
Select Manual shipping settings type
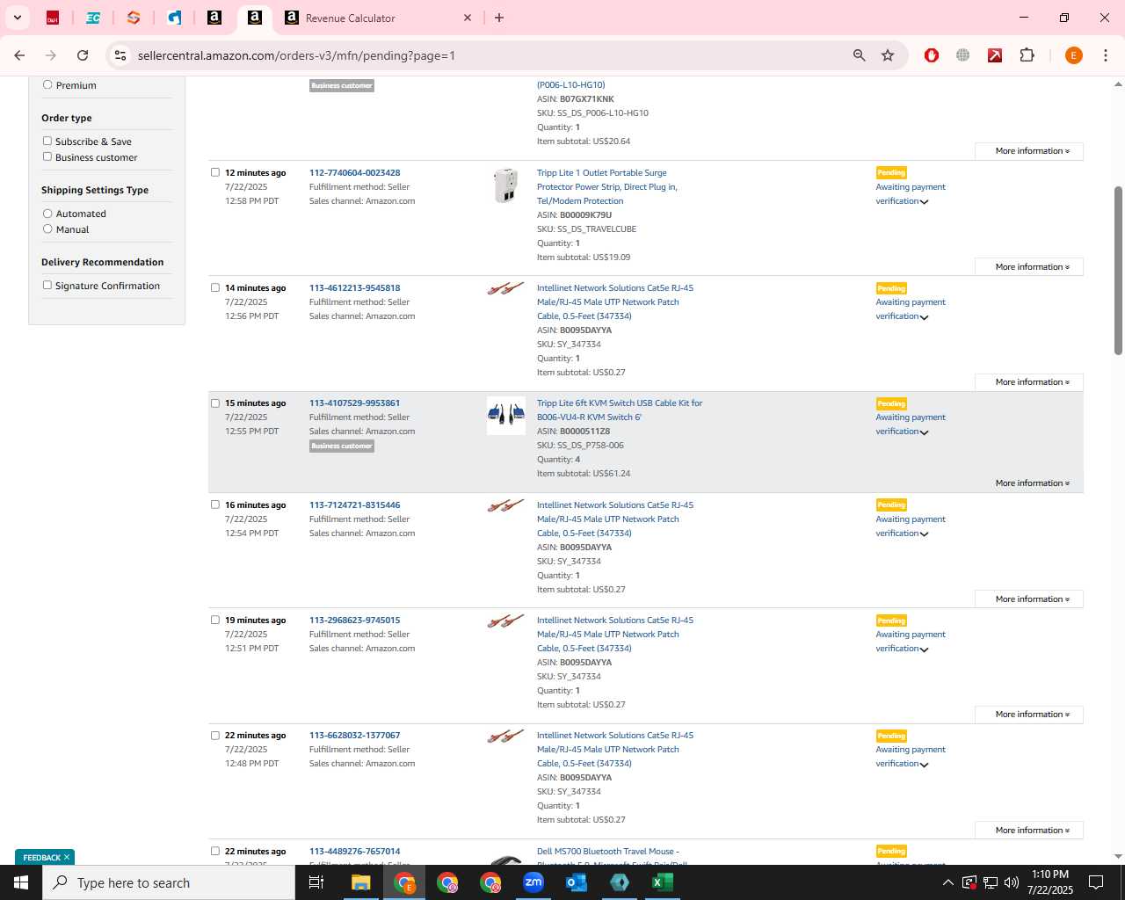click(x=47, y=229)
